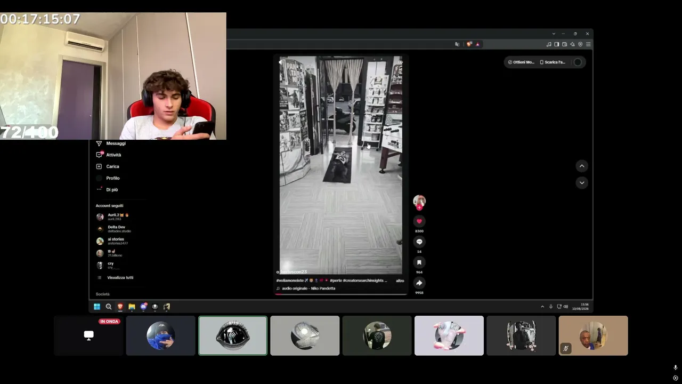682x384 pixels.
Task: Open the video creator's avatar beside the video
Action: pos(419,201)
